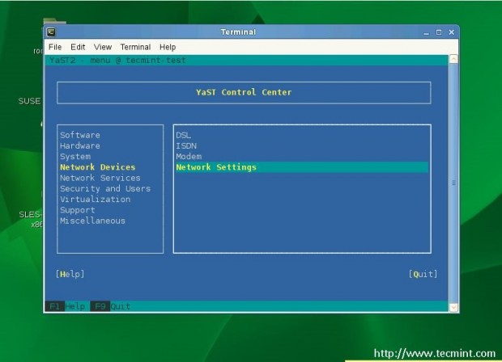Open the View menu
This screenshot has height=362, width=502.
(103, 48)
